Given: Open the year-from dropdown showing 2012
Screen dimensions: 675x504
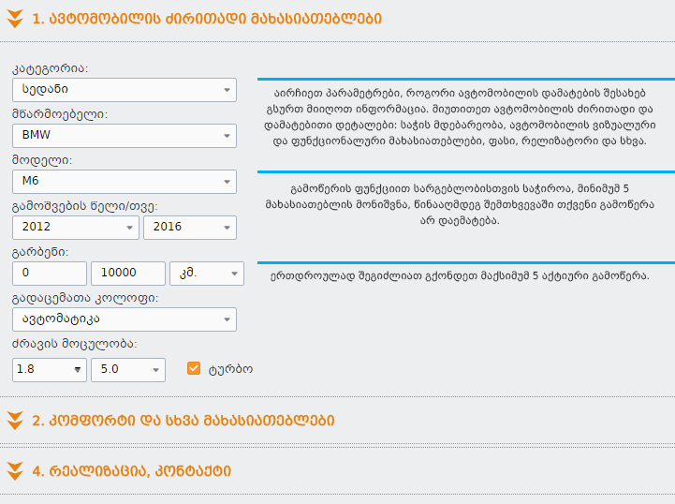Looking at the screenshot, I should [76, 228].
